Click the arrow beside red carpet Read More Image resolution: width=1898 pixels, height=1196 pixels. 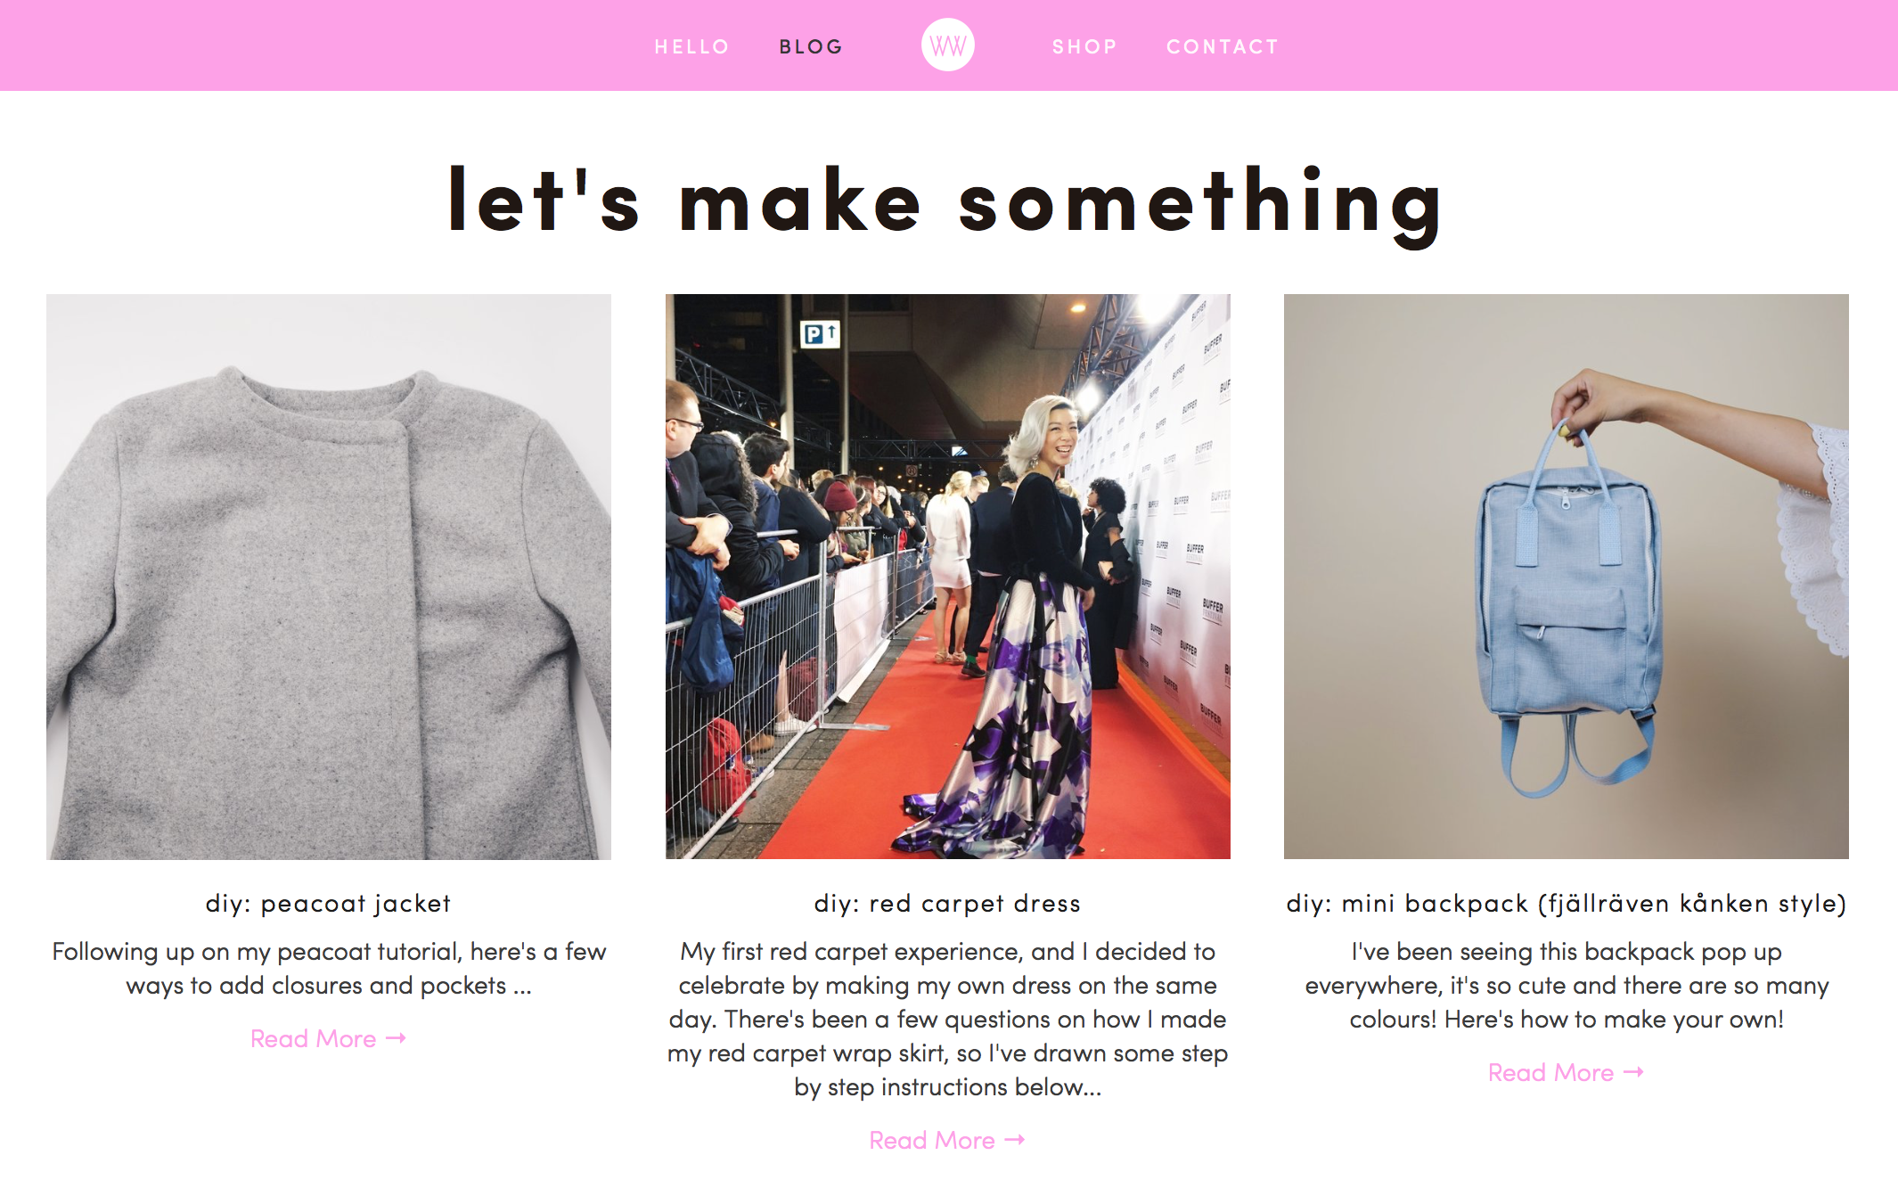pos(1015,1140)
